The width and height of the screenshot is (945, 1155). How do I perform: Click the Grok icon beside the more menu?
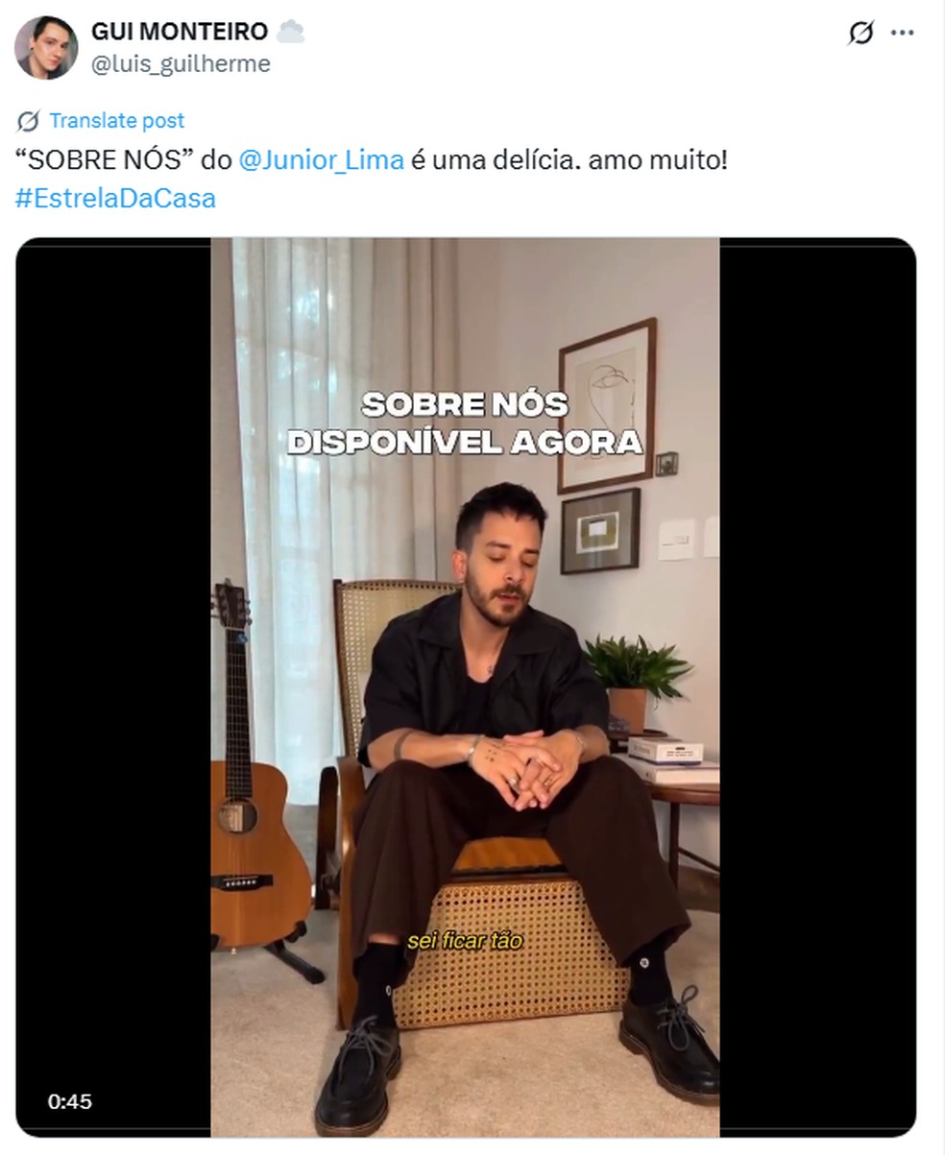coord(861,33)
